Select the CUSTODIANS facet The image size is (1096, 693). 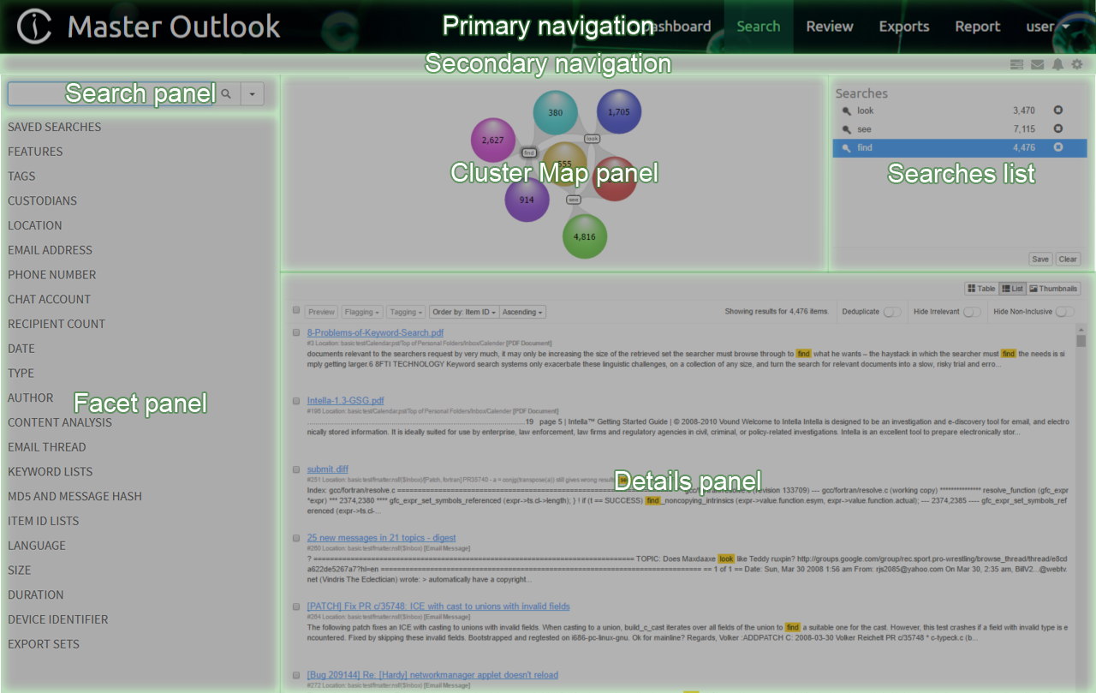point(42,200)
